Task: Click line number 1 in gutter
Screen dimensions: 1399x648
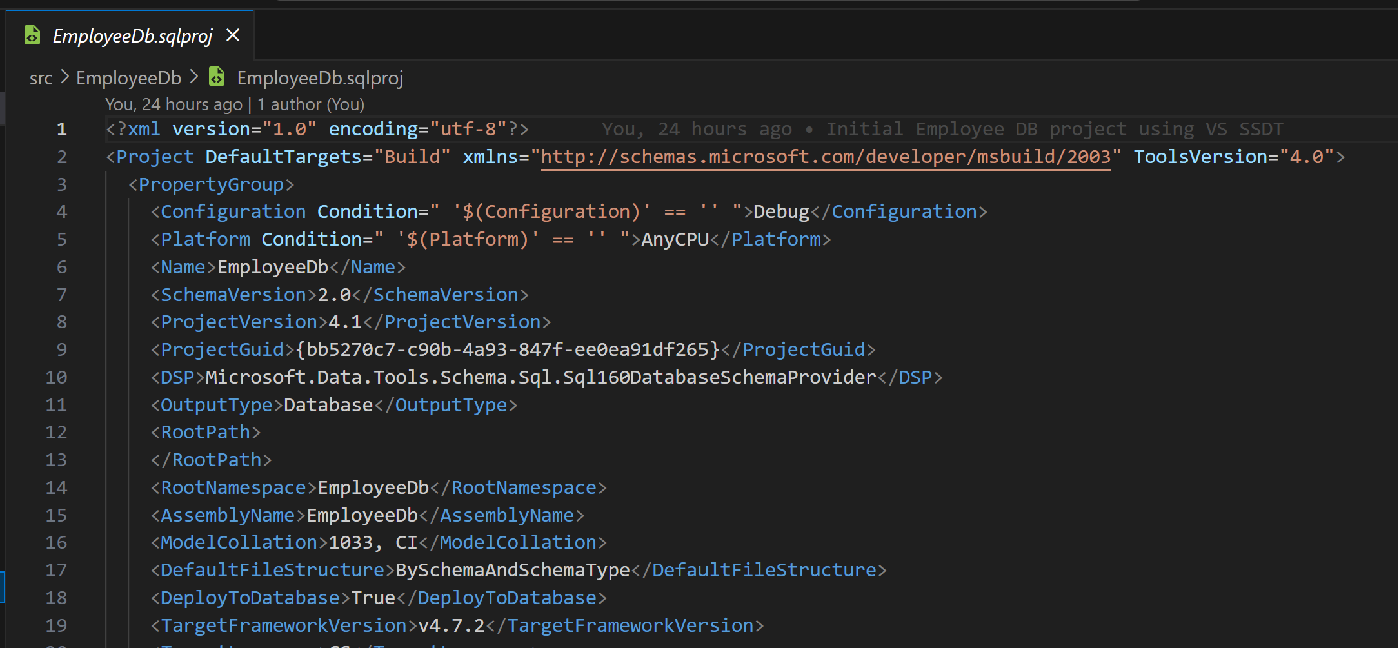Action: point(61,129)
